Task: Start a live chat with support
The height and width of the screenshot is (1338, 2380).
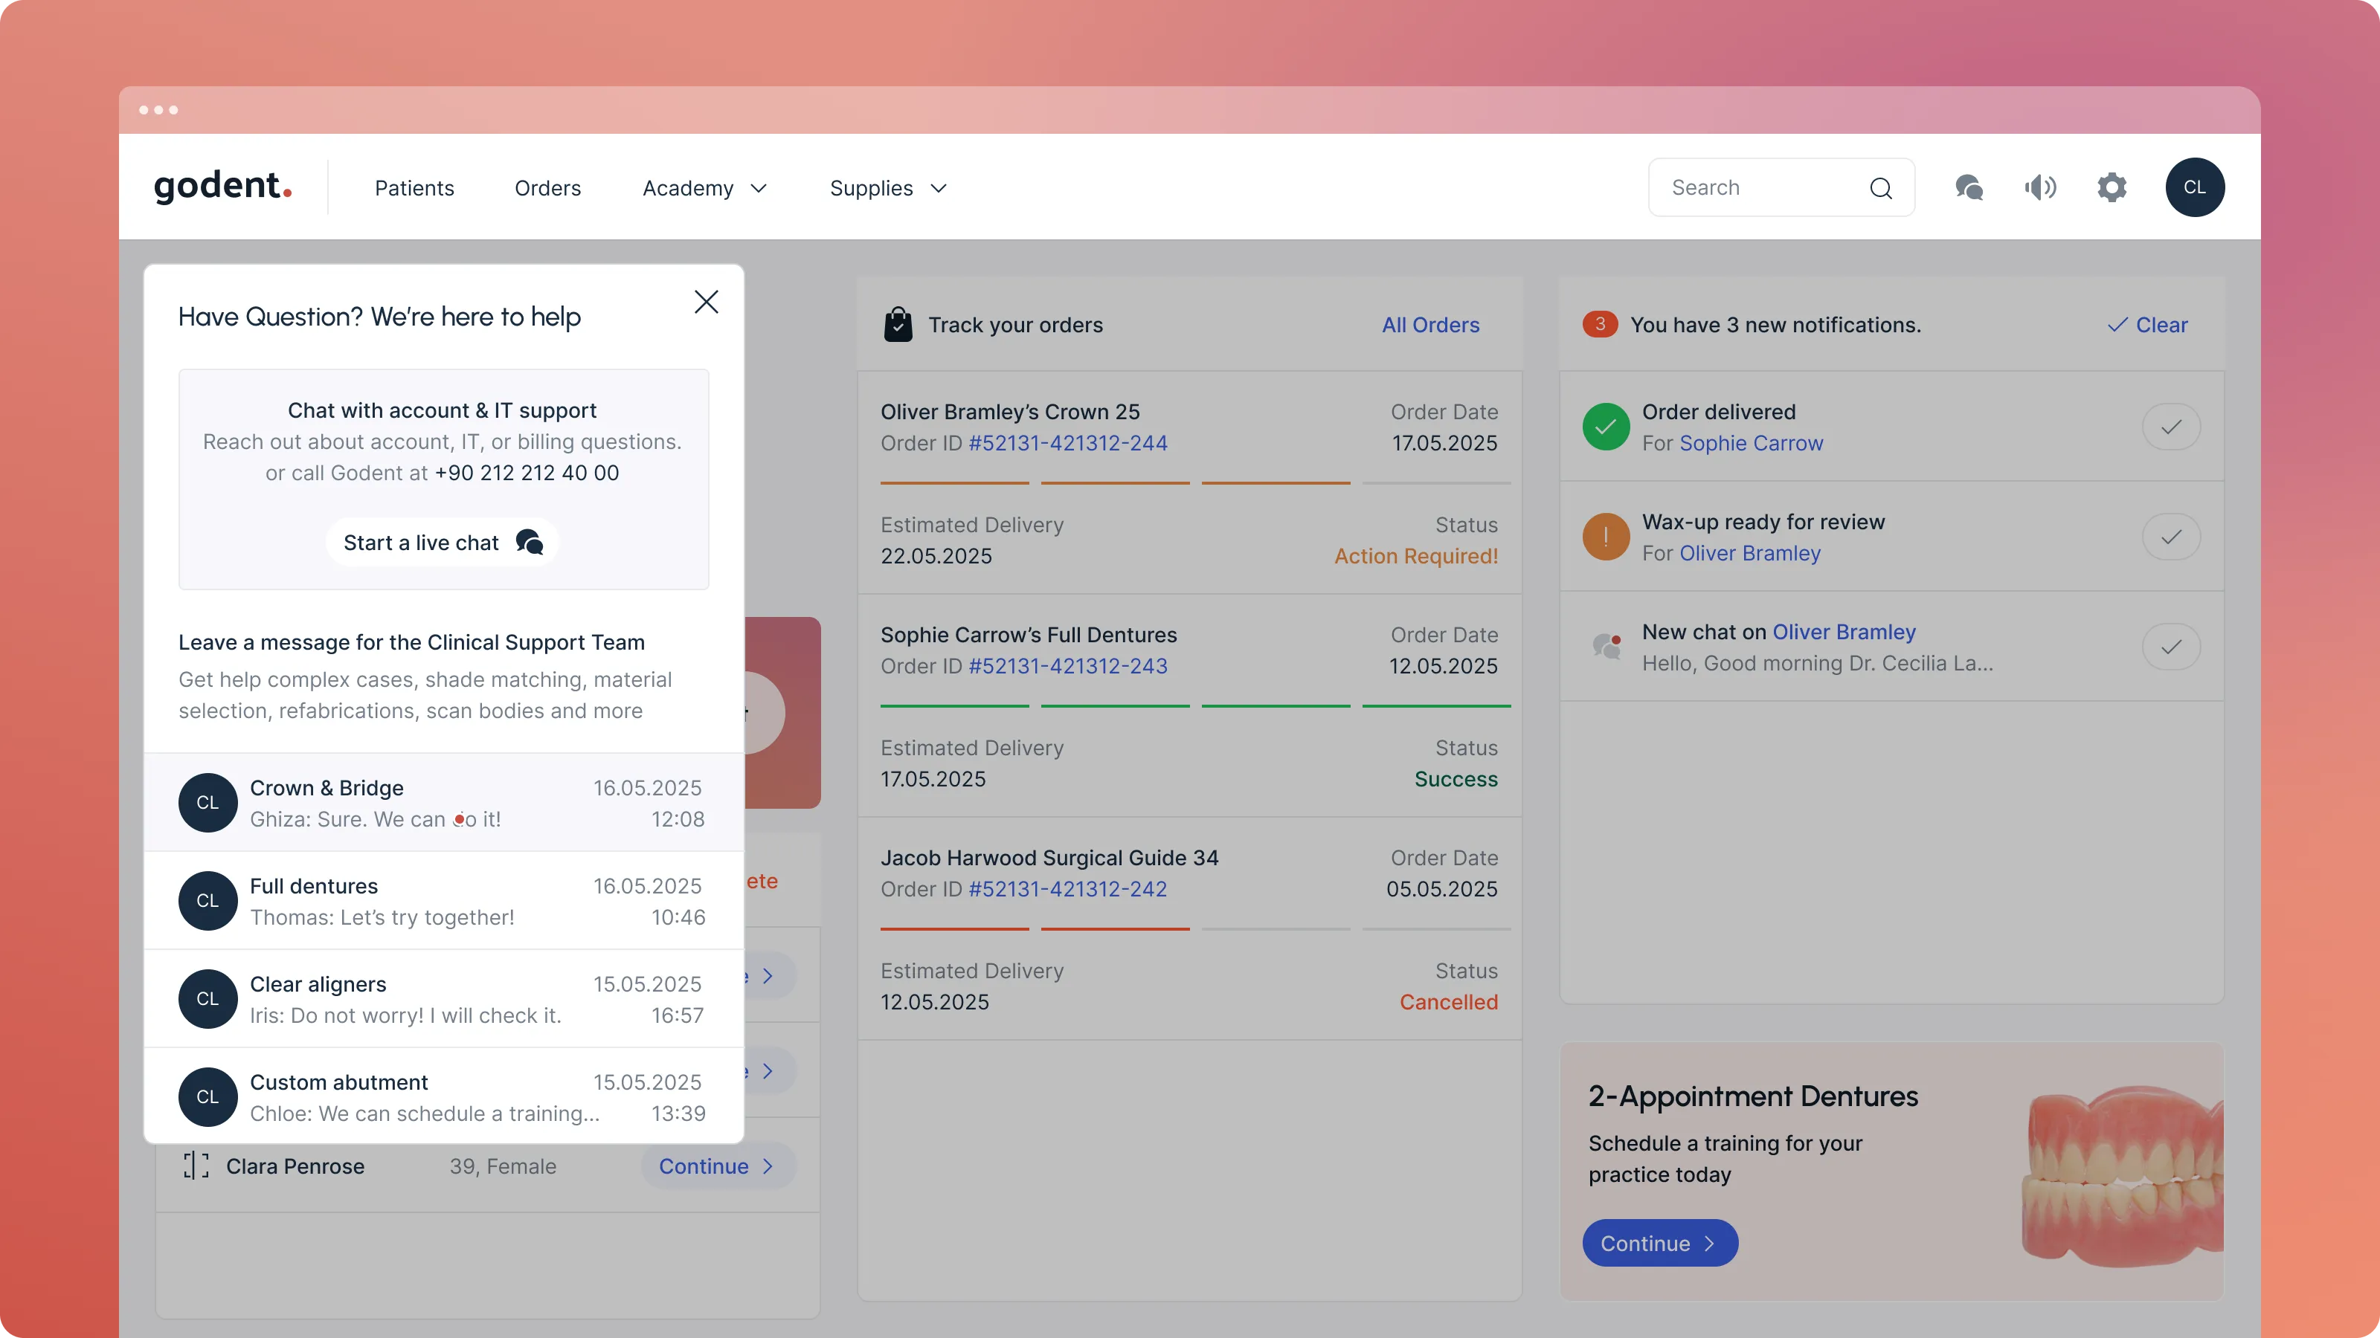Action: click(442, 542)
